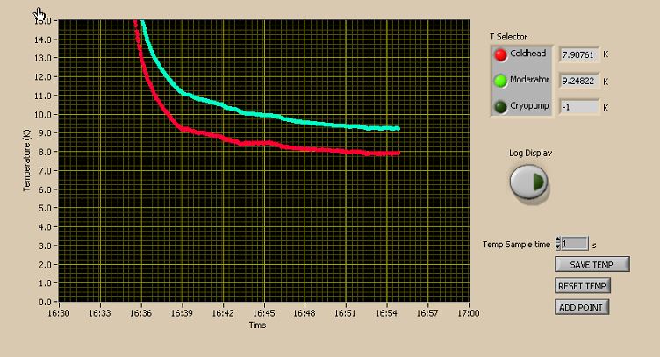Click the Temperature (K) axis label
This screenshot has height=357, width=660.
click(26, 161)
